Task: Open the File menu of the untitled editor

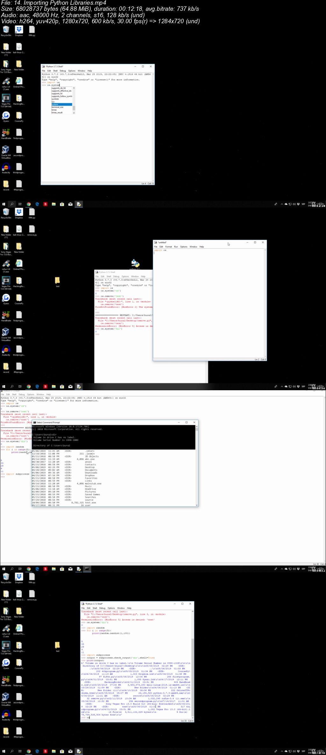Action: (x=156, y=247)
